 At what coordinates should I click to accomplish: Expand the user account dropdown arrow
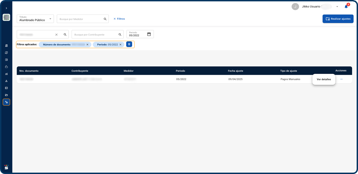[x=337, y=7]
